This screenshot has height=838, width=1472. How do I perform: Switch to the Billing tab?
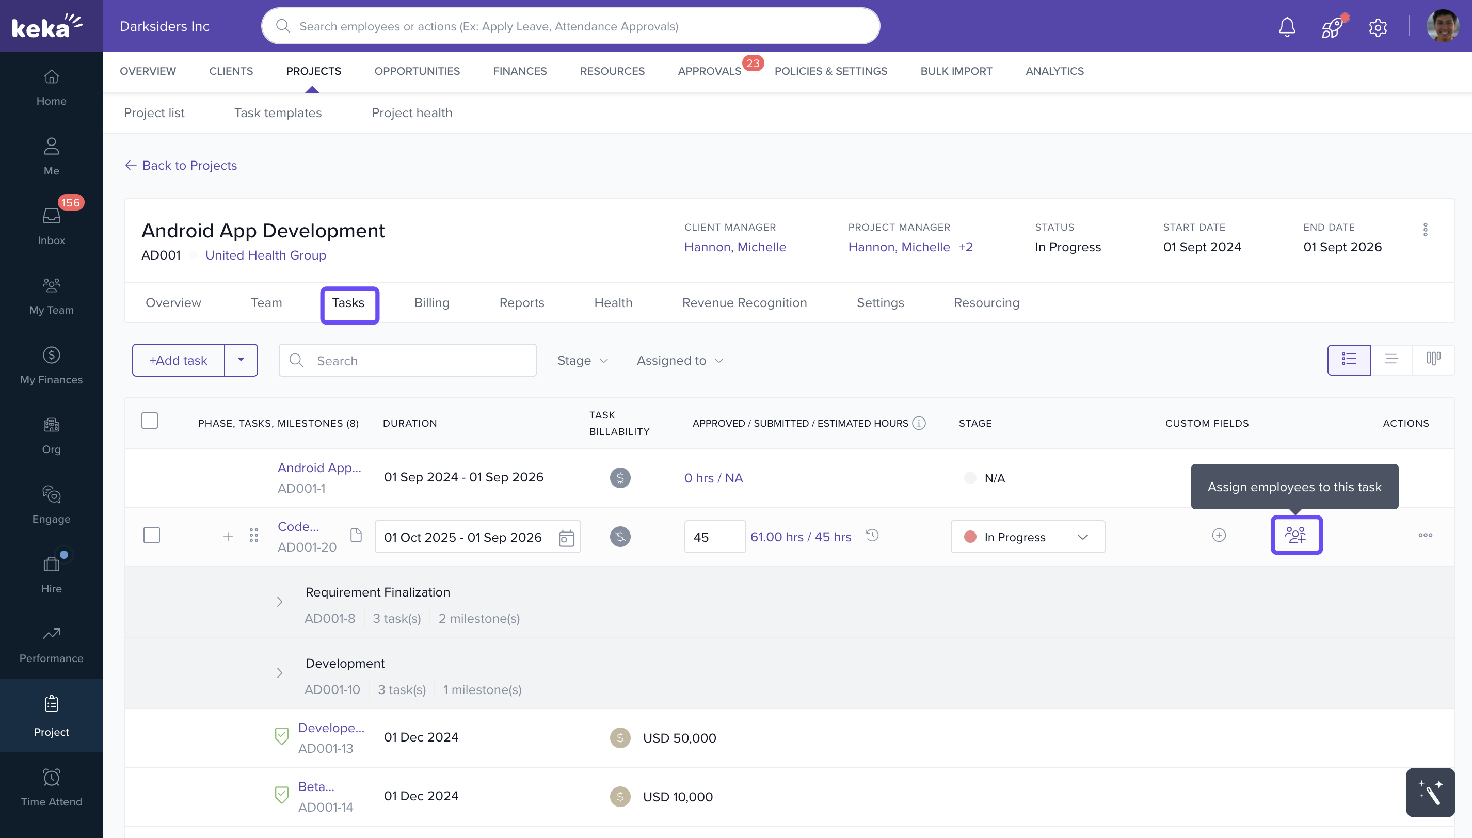tap(432, 303)
